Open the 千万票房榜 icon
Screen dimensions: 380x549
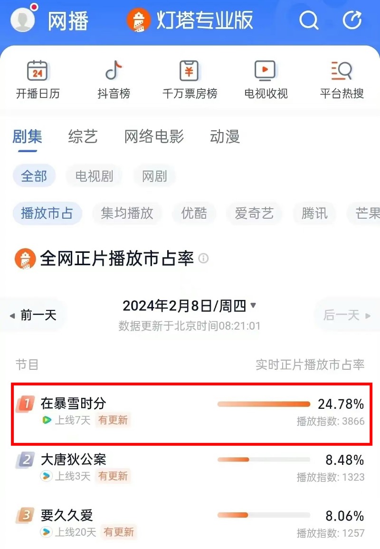coord(190,72)
